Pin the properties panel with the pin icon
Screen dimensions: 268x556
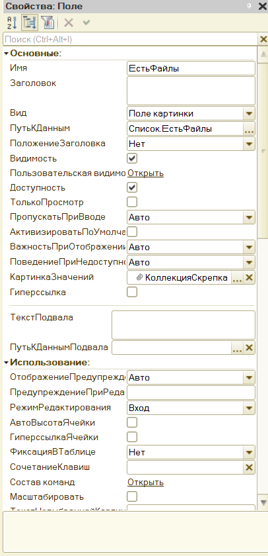click(249, 6)
